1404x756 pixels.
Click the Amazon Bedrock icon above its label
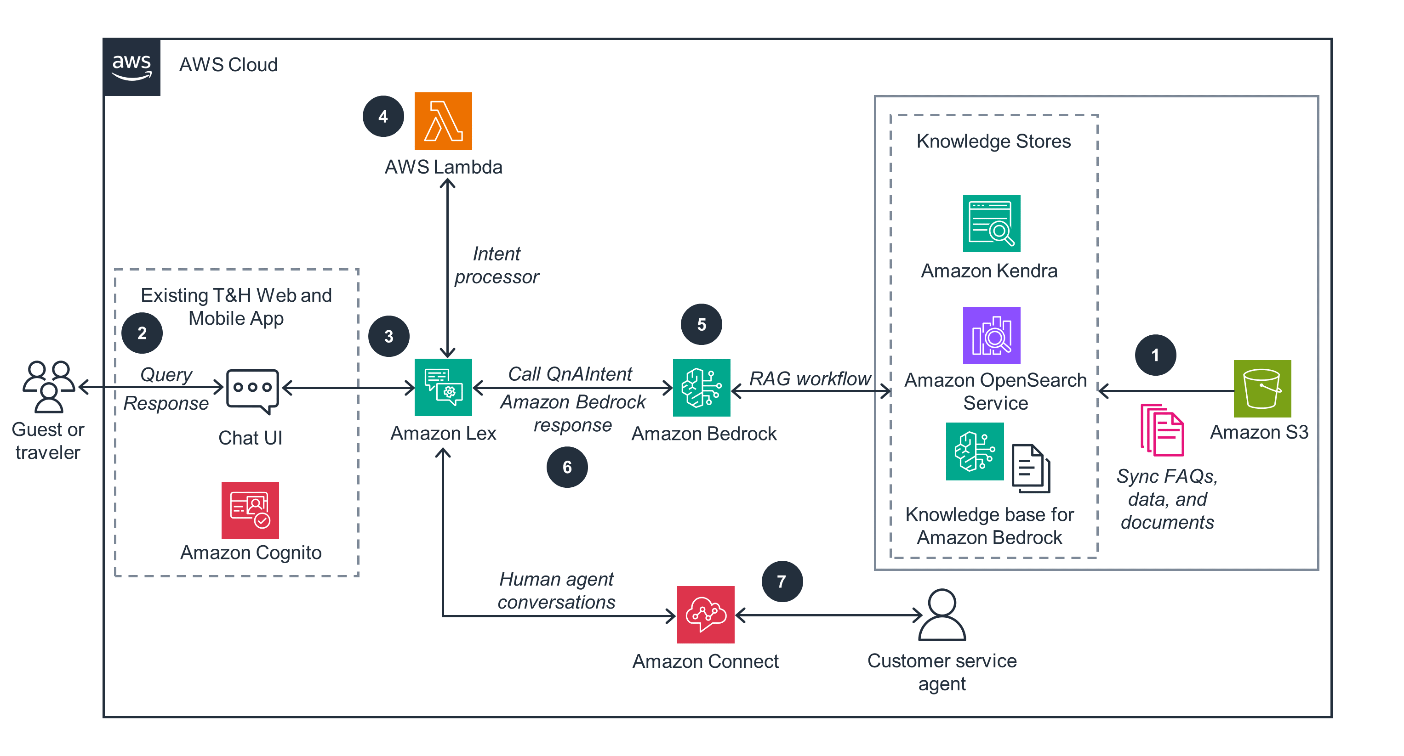[x=702, y=388]
